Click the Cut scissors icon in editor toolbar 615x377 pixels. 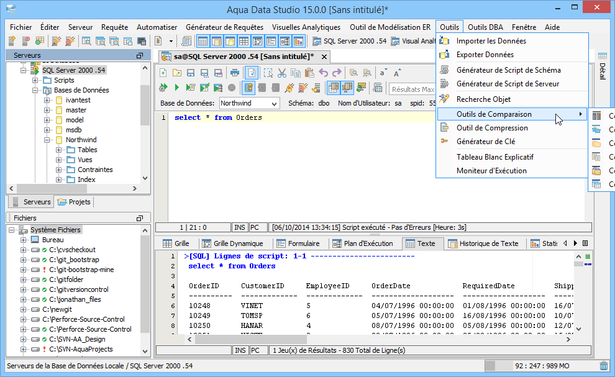tap(281, 73)
